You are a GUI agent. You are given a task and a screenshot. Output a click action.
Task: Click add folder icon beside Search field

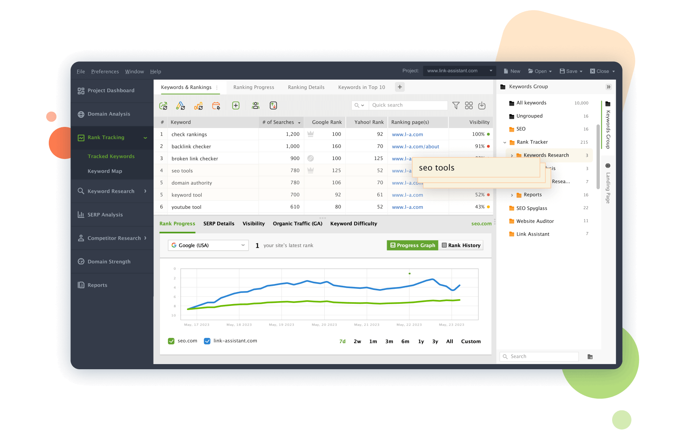tap(590, 357)
